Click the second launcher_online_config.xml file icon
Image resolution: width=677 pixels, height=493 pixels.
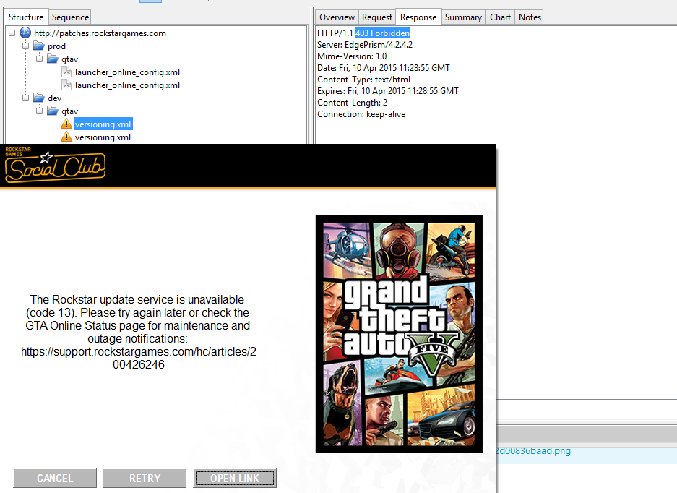[x=66, y=85]
